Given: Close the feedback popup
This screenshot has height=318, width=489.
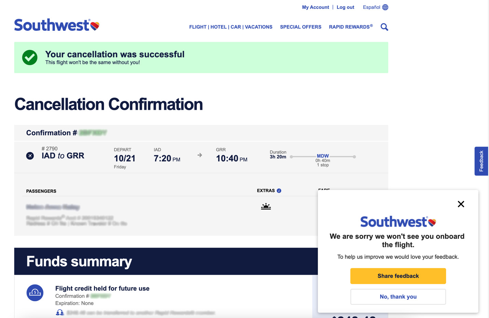Looking at the screenshot, I should [x=461, y=204].
